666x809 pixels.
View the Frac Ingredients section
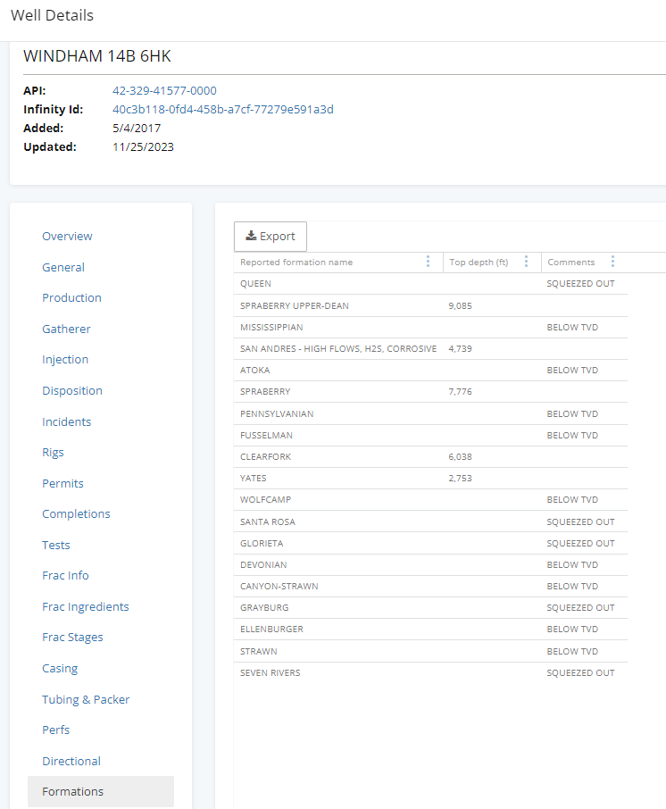pos(86,607)
